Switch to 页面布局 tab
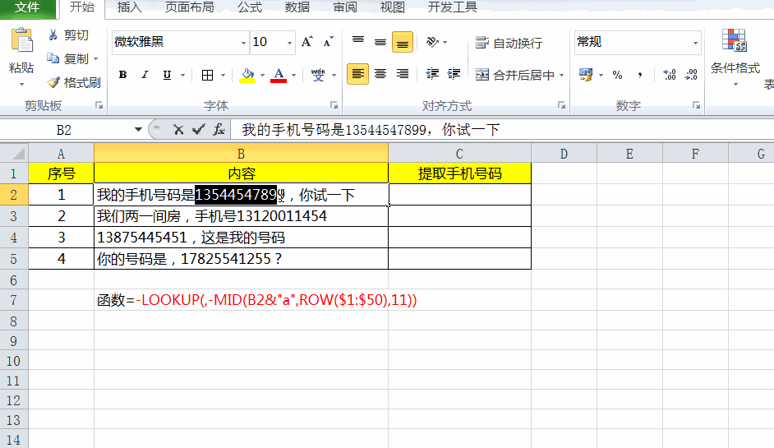The width and height of the screenshot is (774, 448). click(x=189, y=7)
